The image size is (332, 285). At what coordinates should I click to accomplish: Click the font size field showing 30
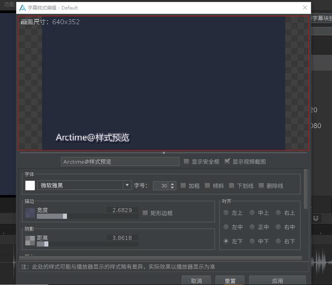(161, 186)
